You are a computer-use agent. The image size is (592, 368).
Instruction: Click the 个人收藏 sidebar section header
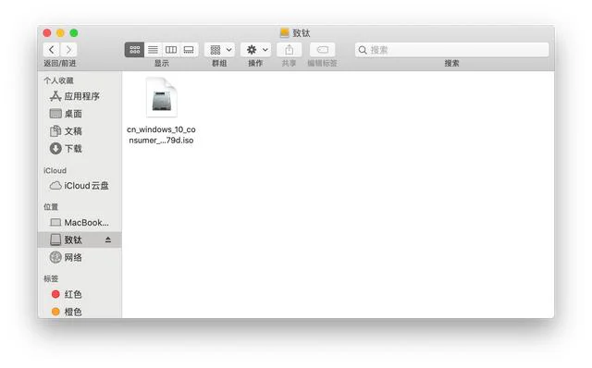58,80
